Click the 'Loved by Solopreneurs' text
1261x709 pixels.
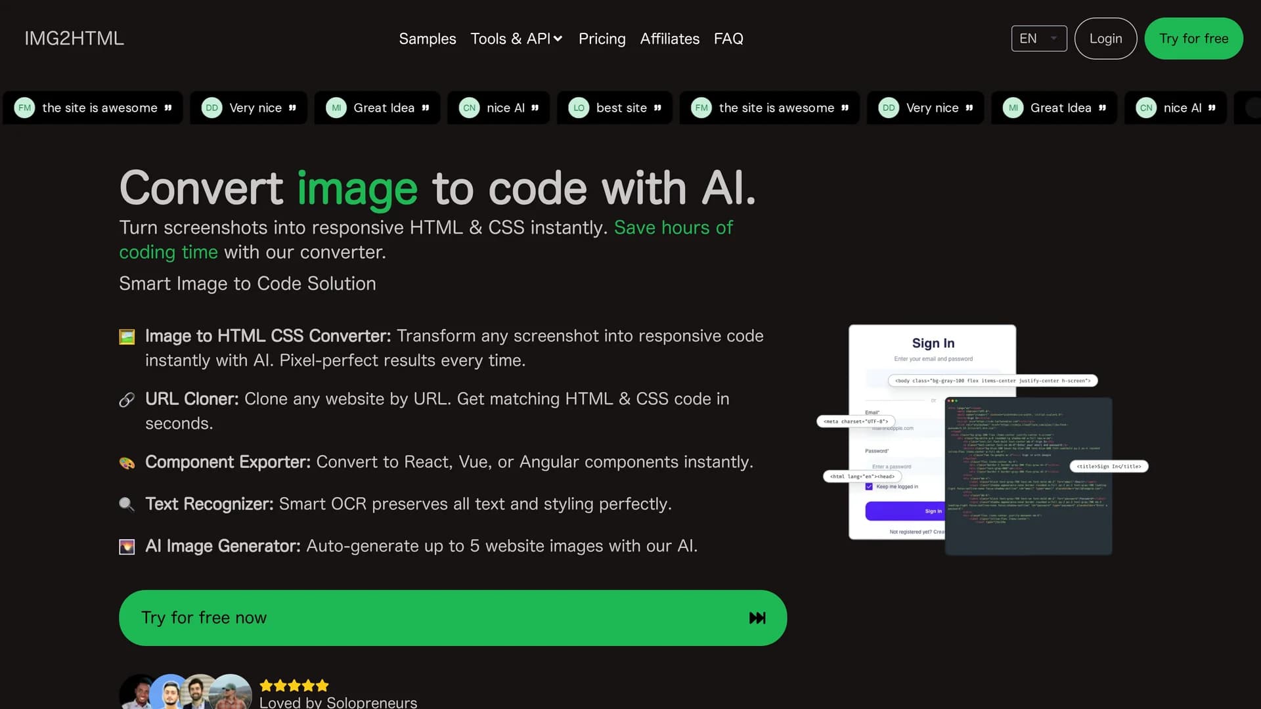pyautogui.click(x=338, y=702)
